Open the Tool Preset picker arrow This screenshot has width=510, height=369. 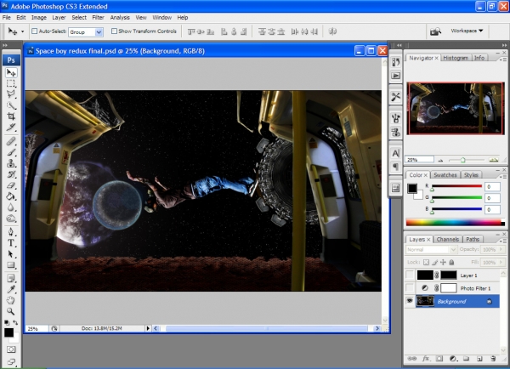[22, 31]
